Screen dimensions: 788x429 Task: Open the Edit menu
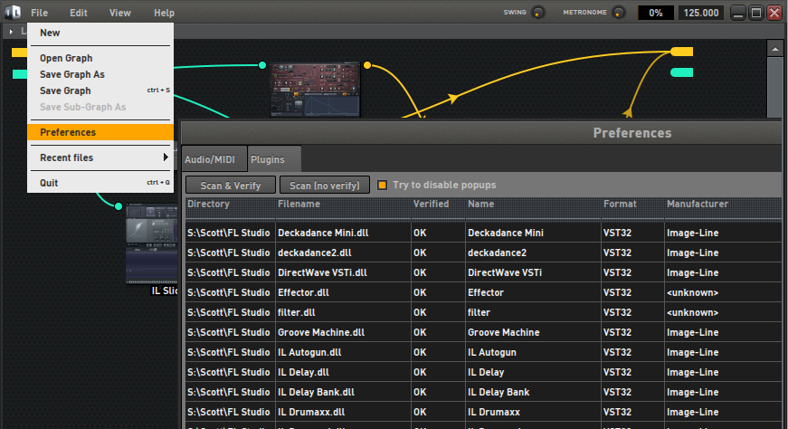[79, 13]
